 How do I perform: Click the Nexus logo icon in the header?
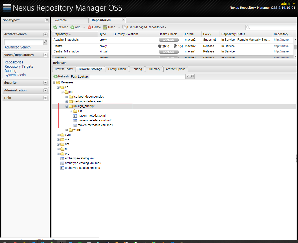[x=7, y=8]
